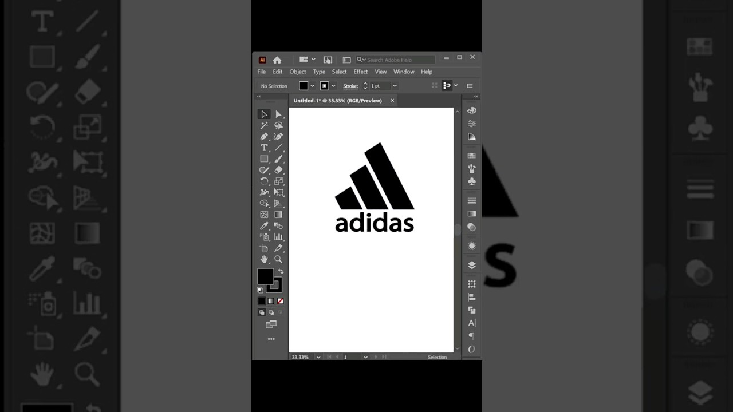The width and height of the screenshot is (733, 412).
Task: Open the zoom level dropdown
Action: click(x=318, y=357)
